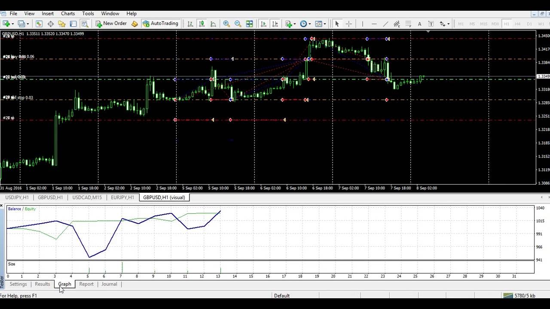The width and height of the screenshot is (550, 309).
Task: Switch timeframe to M1
Action: (x=461, y=24)
